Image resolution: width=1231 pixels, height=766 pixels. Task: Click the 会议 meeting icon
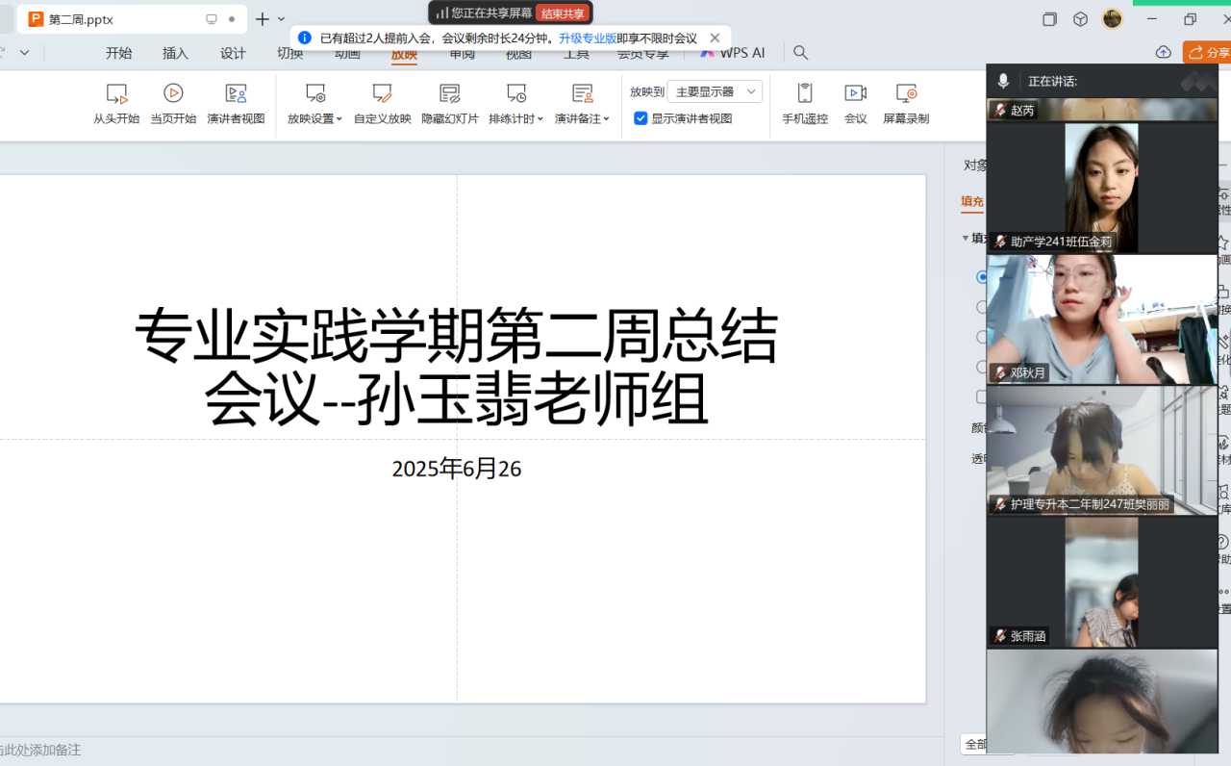pyautogui.click(x=855, y=94)
